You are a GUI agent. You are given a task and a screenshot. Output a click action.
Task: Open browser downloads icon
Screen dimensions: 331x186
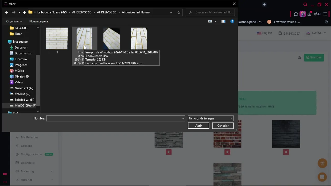point(309,14)
